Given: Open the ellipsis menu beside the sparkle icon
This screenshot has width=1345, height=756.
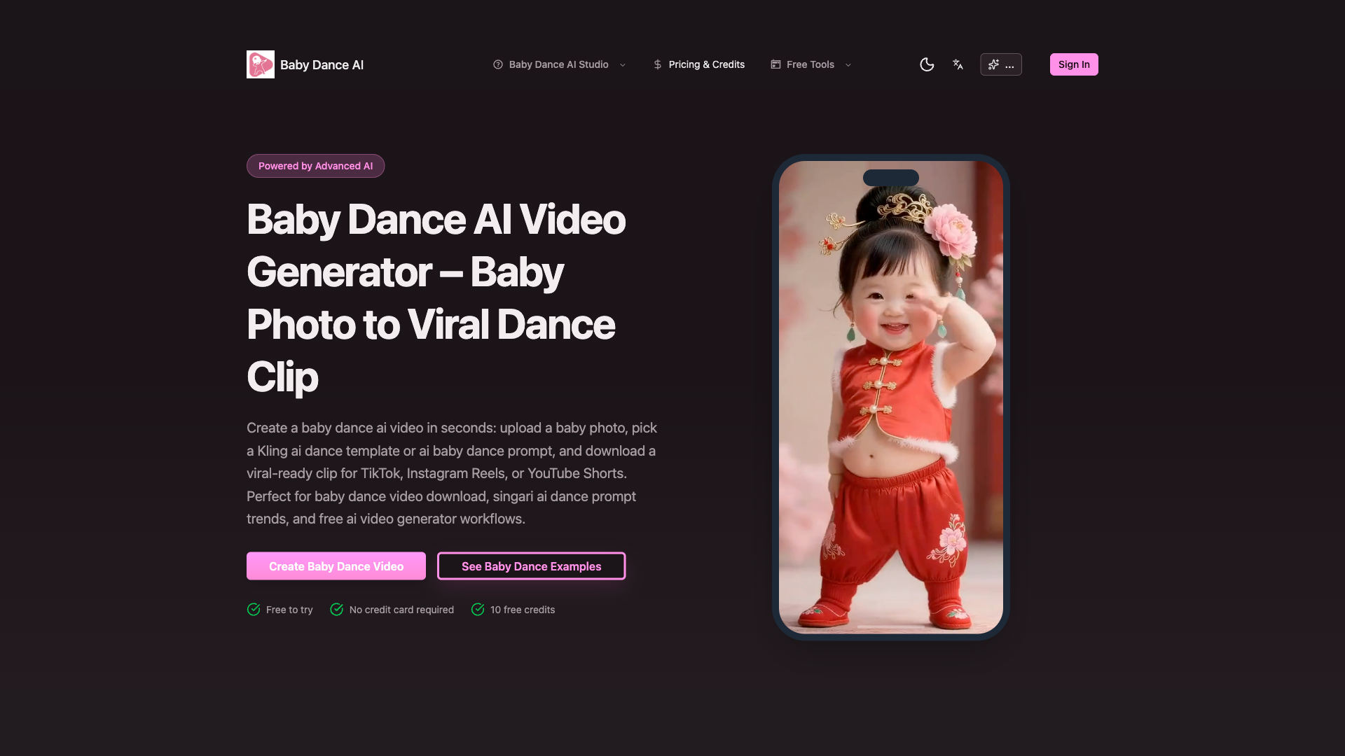Looking at the screenshot, I should (1009, 66).
